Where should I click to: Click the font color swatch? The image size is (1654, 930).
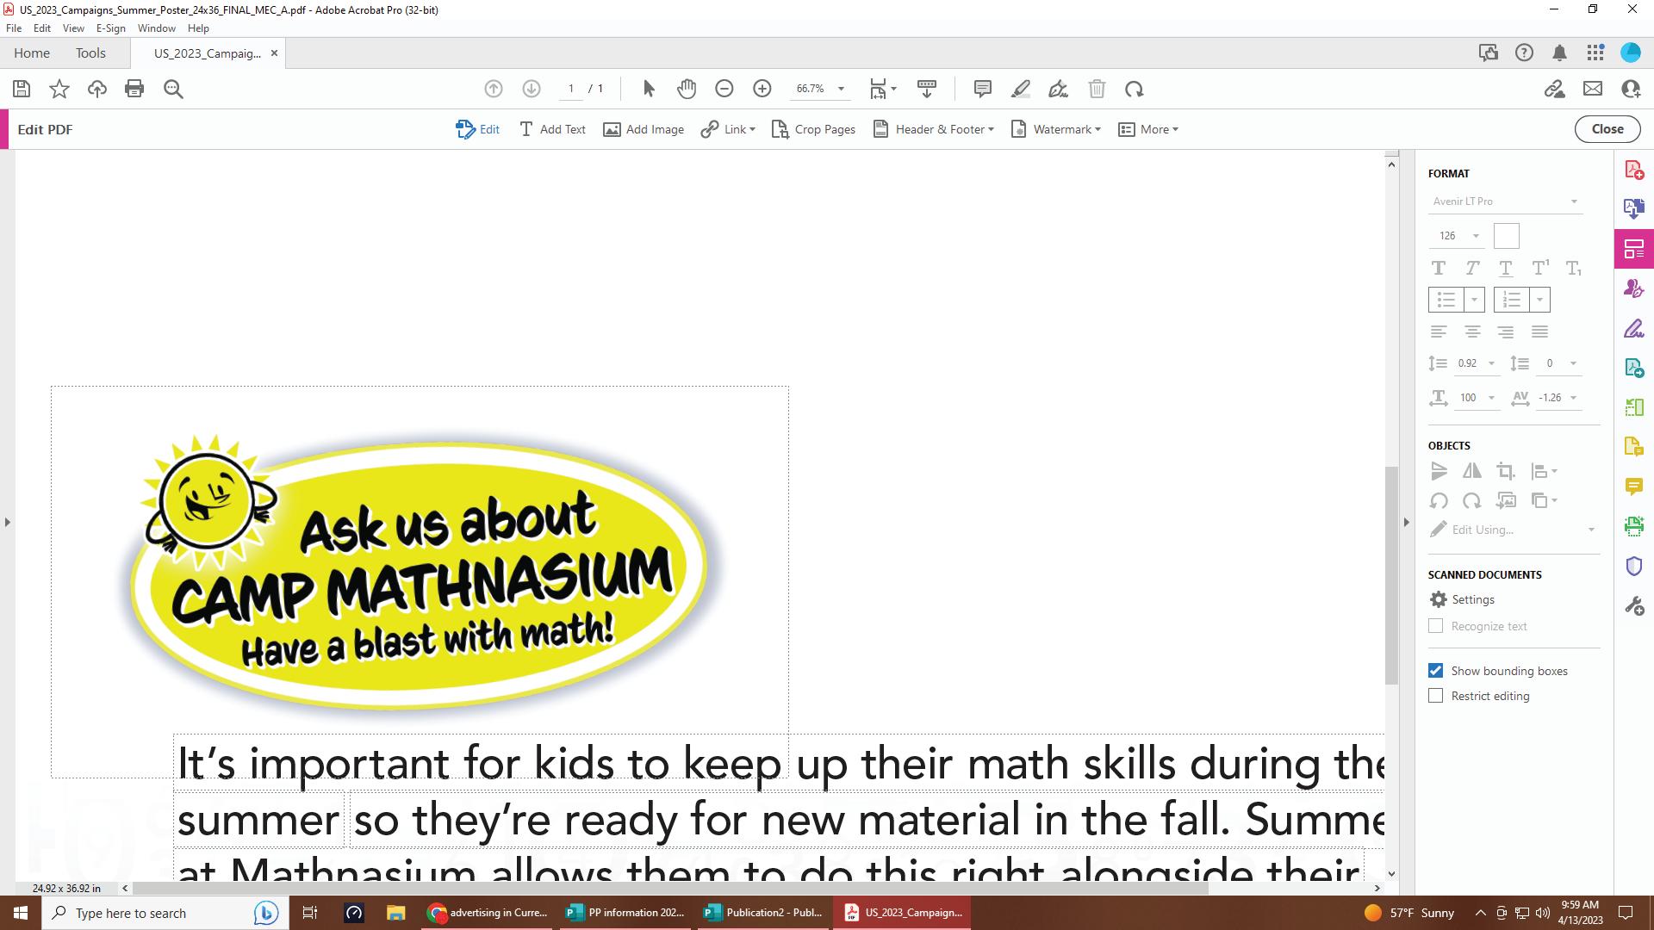click(1506, 236)
